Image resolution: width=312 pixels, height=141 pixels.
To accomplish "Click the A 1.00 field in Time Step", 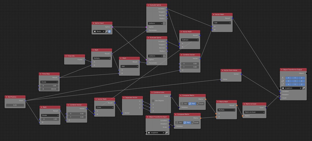I will pyautogui.click(x=49, y=85).
